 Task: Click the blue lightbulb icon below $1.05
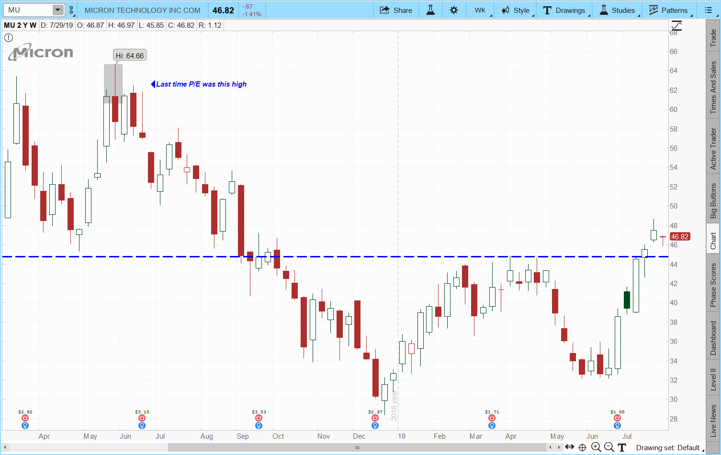pyautogui.click(x=617, y=425)
